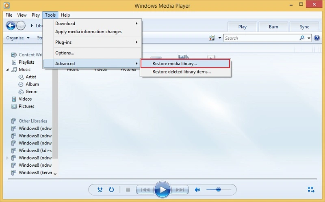Viewport: 325px width, 202px height.
Task: Open the Artist category
Action: coord(31,77)
